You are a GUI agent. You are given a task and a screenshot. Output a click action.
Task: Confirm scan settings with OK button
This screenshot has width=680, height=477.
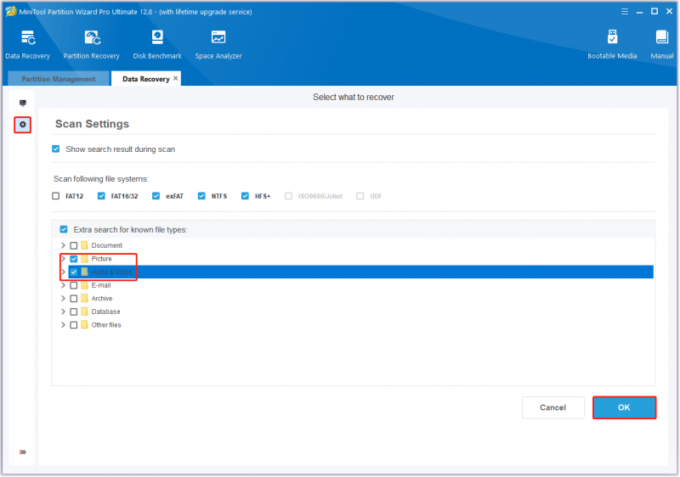coord(624,407)
